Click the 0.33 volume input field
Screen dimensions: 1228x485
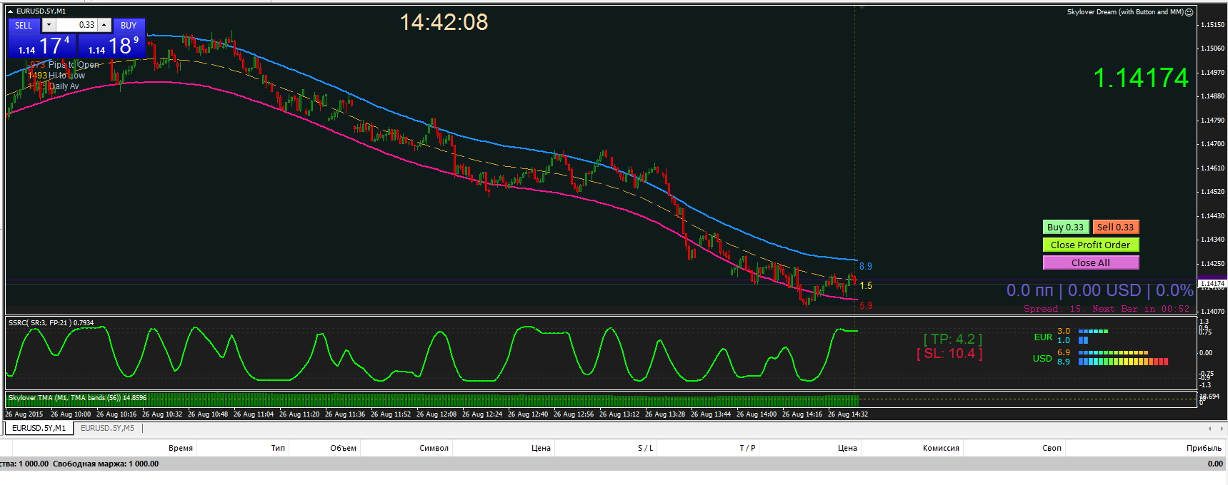77,25
